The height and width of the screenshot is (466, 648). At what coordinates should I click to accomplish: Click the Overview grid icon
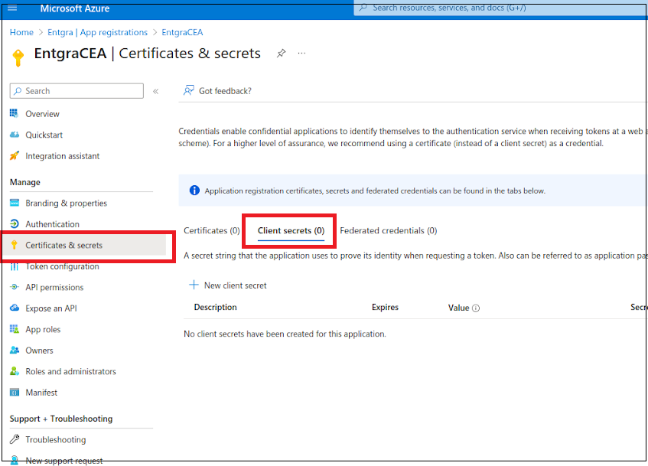tap(14, 113)
